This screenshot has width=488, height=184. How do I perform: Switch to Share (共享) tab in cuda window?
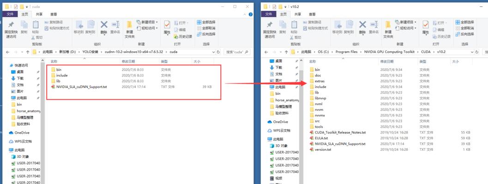39,14
